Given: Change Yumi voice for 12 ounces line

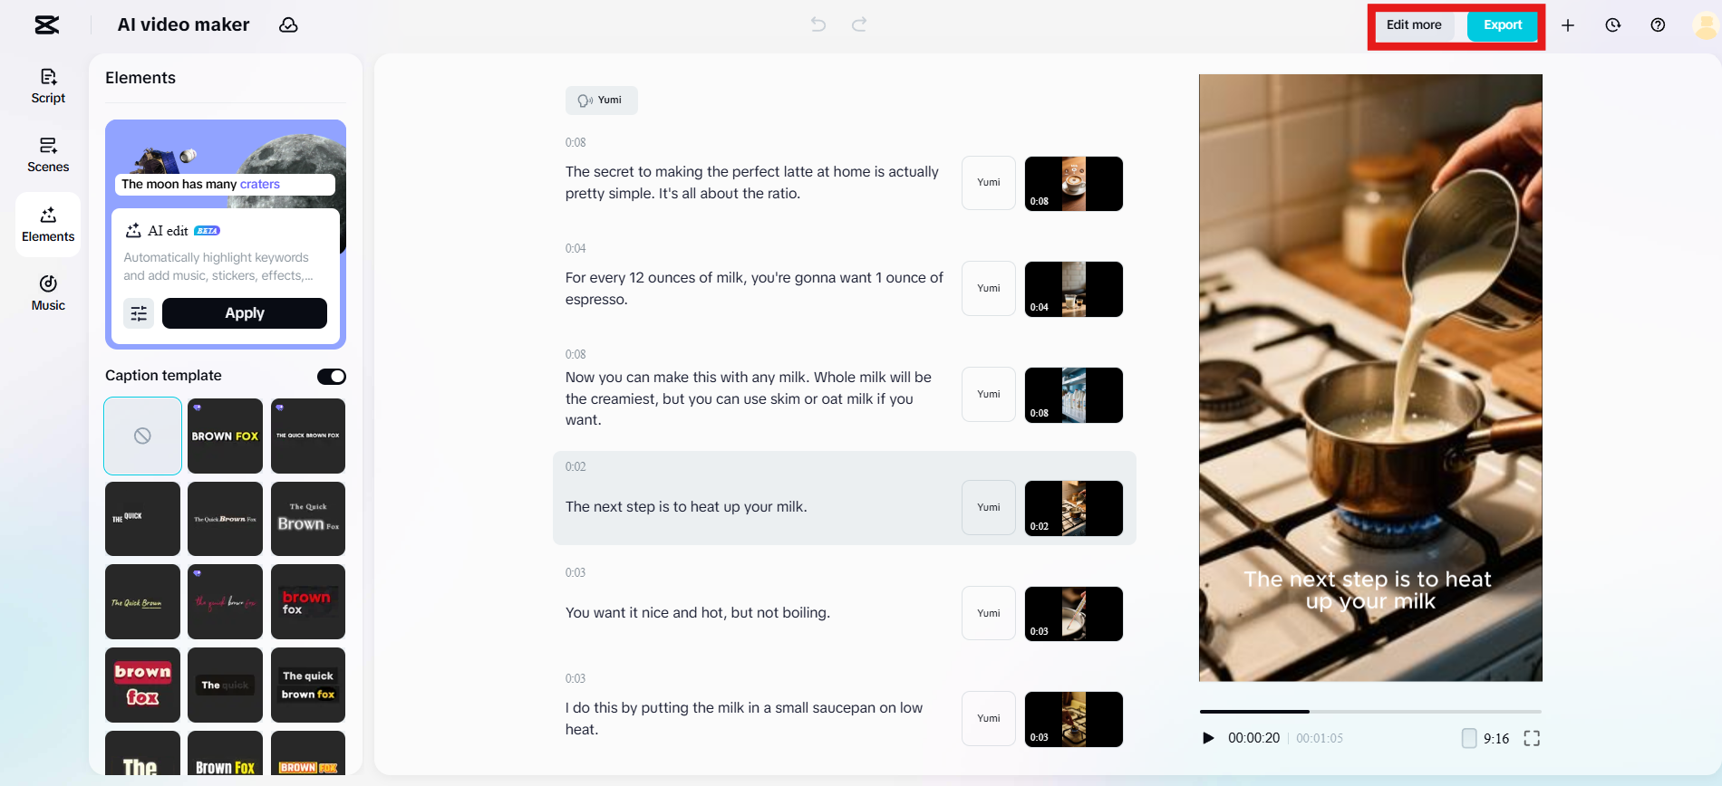Looking at the screenshot, I should coord(989,289).
